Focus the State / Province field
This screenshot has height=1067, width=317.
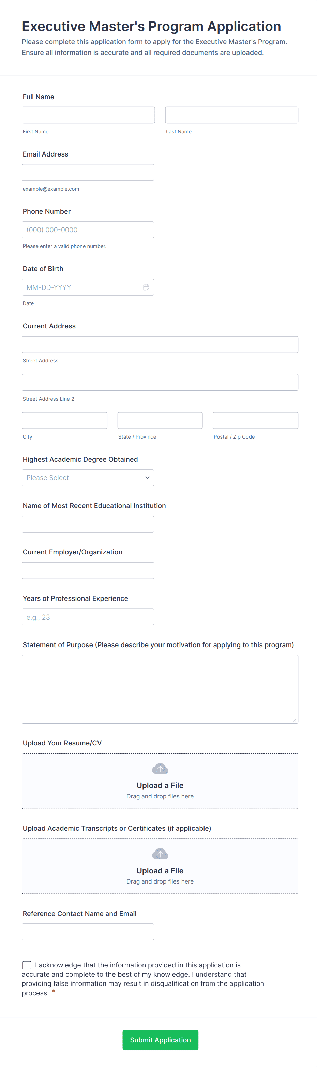click(x=160, y=420)
